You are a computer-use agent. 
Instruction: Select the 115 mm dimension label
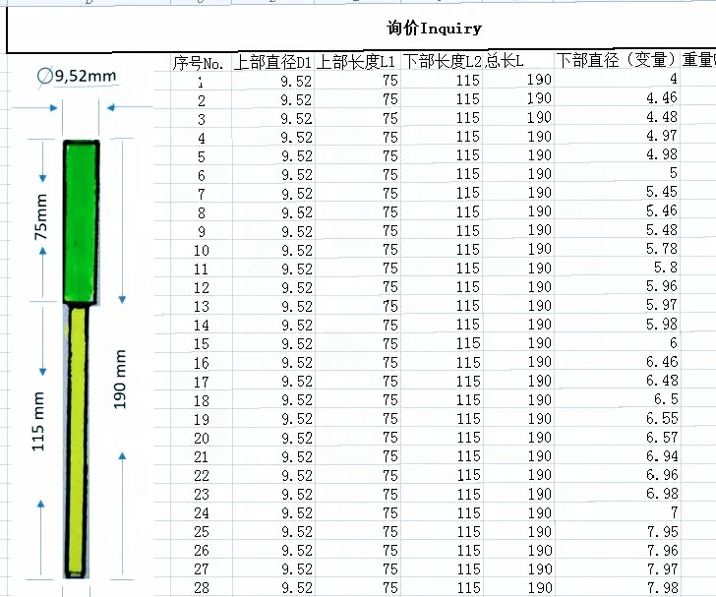click(x=38, y=421)
